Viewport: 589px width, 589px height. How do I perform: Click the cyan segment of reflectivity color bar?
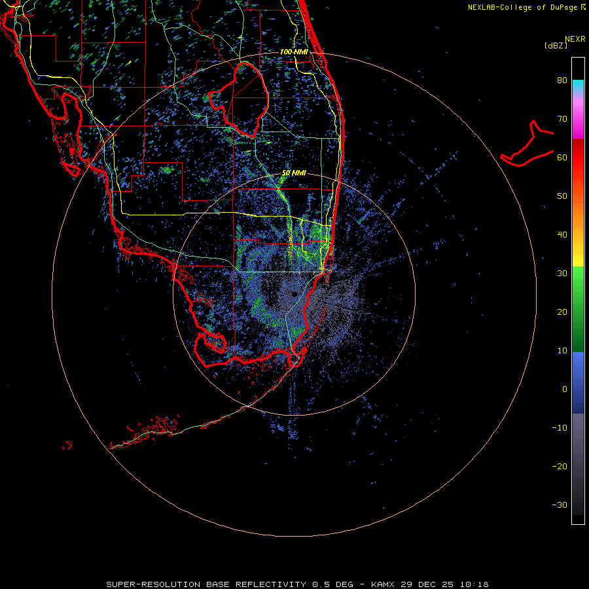click(578, 86)
